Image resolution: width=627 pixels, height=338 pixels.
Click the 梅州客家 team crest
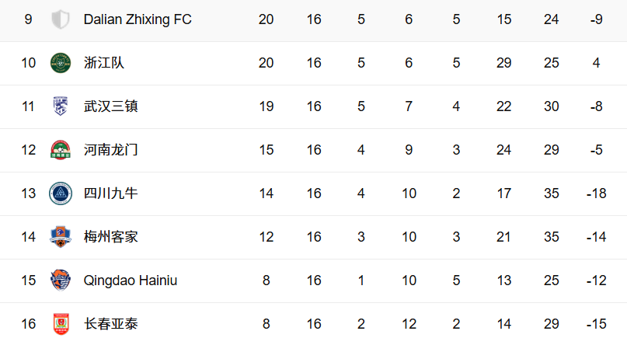coord(61,237)
